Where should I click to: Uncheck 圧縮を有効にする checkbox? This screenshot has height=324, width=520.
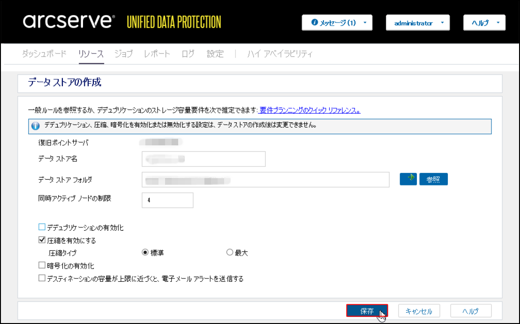[x=42, y=240]
